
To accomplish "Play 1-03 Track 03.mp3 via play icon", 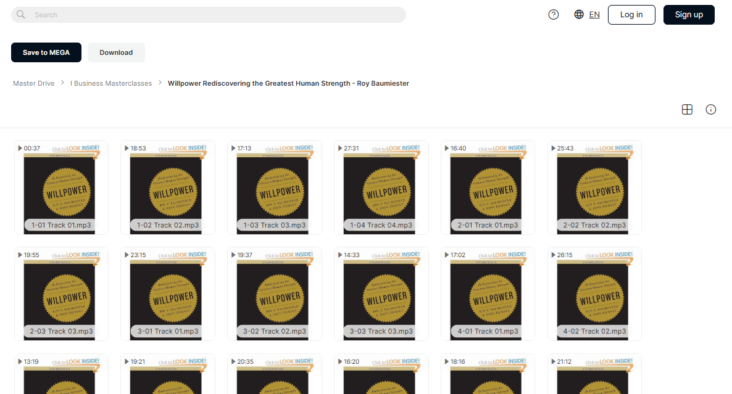I will (x=233, y=148).
